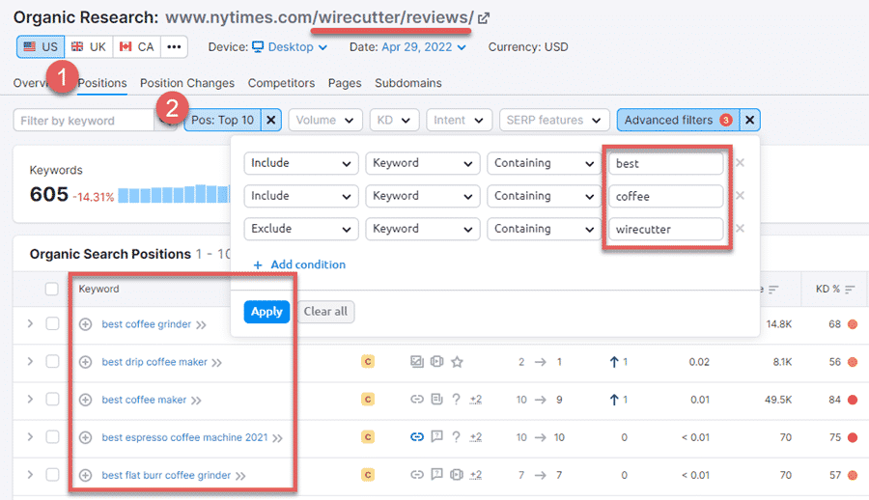Remove the 'Pos: Top 10' filter chip
Screen dimensions: 869x500
[271, 120]
